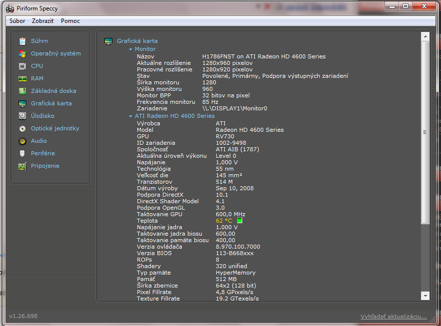
Task: Show the RAM section
Action: 37,78
